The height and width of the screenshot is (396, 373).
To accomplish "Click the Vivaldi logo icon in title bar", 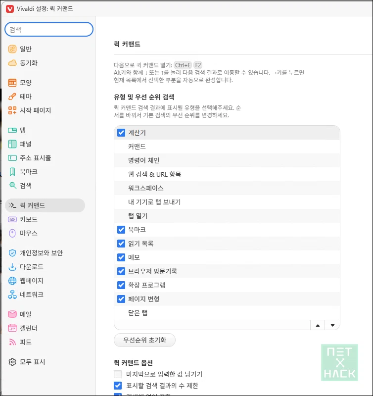I will click(10, 9).
